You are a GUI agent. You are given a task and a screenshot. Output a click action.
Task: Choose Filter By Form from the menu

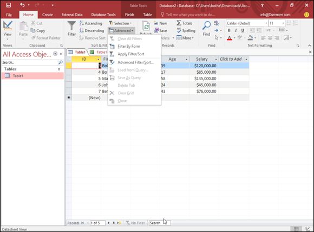[134, 46]
